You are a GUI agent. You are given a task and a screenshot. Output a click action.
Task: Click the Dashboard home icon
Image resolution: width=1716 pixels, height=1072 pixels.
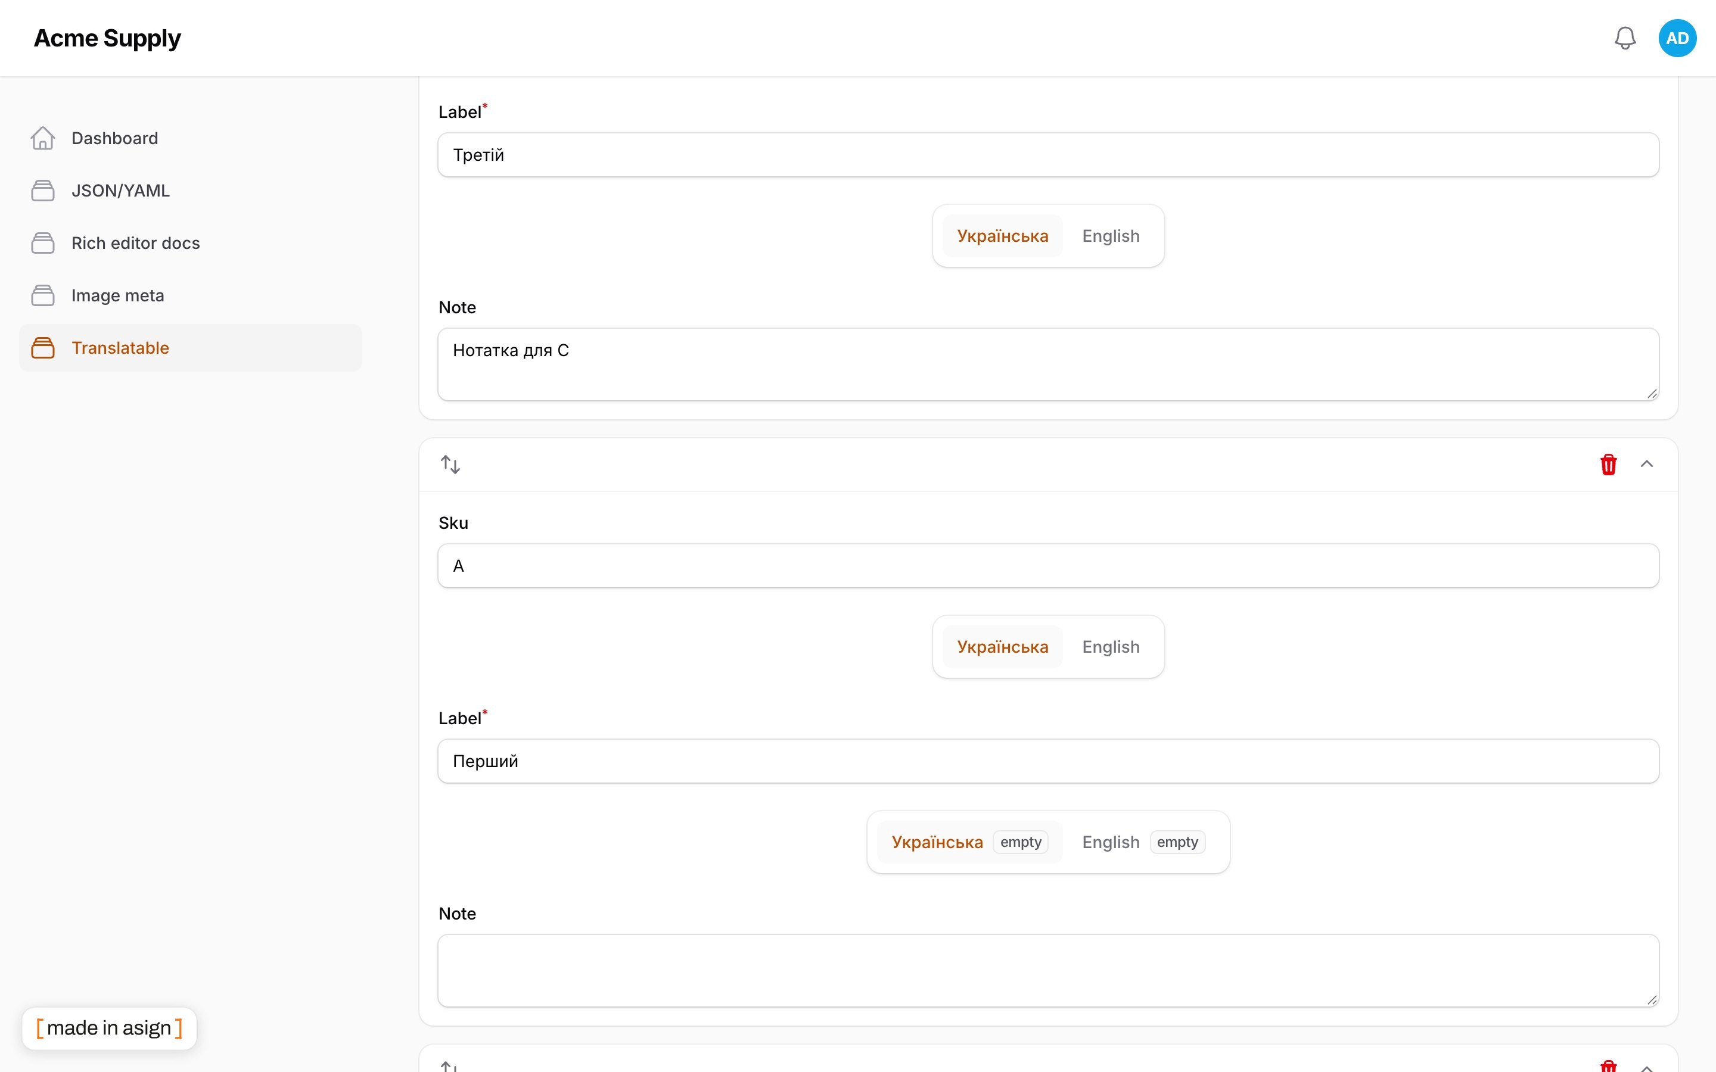(x=42, y=138)
